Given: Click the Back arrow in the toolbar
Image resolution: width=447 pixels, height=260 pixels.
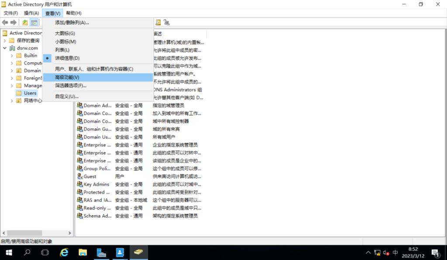Looking at the screenshot, I should pyautogui.click(x=5, y=23).
